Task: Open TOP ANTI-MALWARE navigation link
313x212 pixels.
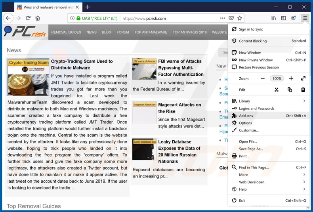Action: point(151,32)
